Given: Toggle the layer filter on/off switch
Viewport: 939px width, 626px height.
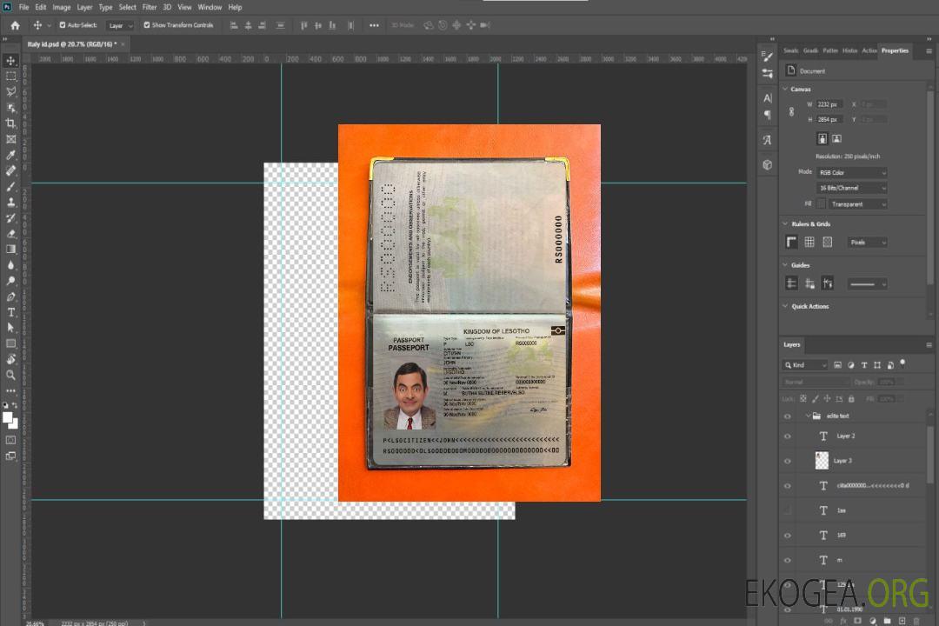Looking at the screenshot, I should [x=902, y=363].
